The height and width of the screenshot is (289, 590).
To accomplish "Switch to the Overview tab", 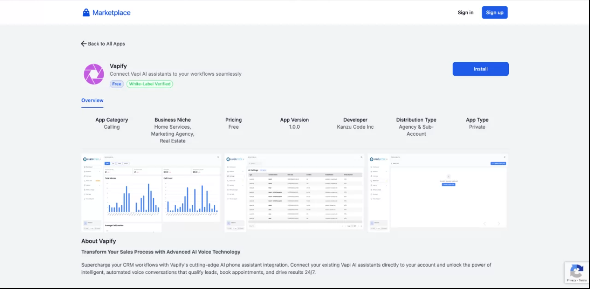I will pyautogui.click(x=92, y=100).
